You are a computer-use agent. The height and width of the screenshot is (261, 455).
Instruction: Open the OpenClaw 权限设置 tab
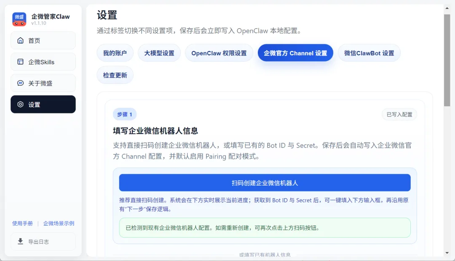(219, 53)
